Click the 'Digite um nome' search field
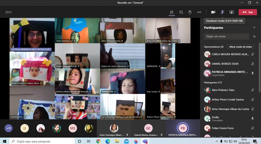The width and height of the screenshot is (261, 144). (x=226, y=36)
